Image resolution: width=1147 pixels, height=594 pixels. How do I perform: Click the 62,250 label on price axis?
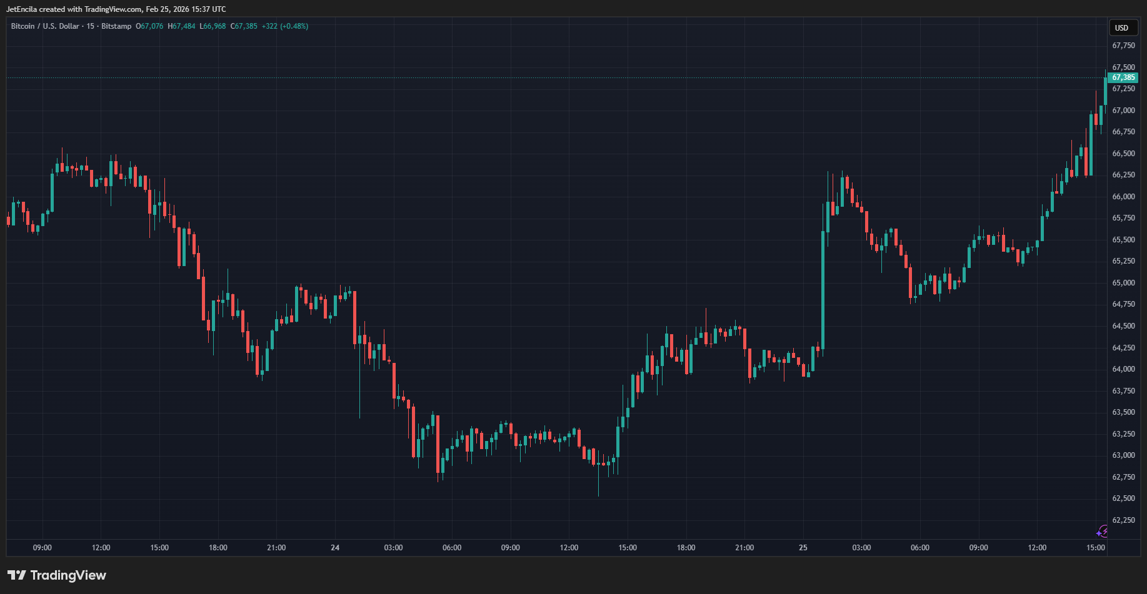click(1123, 520)
